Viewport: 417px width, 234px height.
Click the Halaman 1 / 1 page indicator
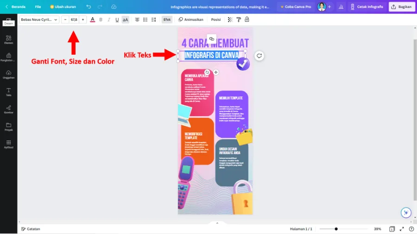coord(301,229)
